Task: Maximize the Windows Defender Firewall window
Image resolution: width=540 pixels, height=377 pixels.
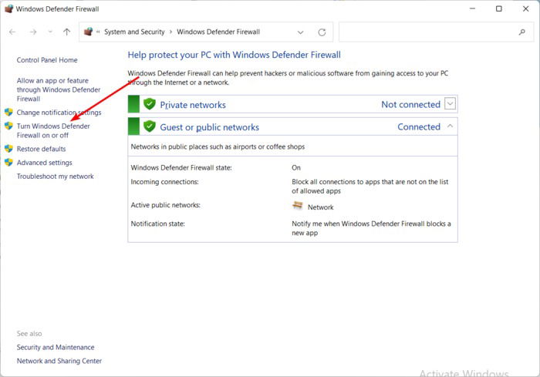Action: tap(498, 8)
